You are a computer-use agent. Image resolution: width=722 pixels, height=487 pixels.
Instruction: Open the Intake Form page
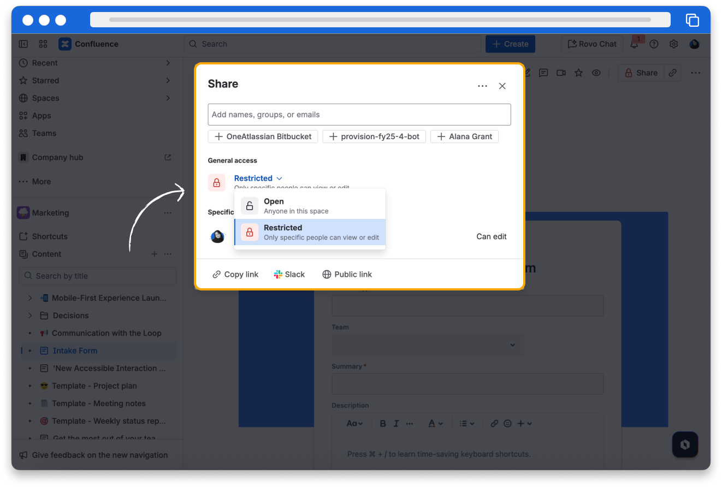click(75, 351)
